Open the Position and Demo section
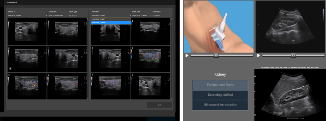The image size is (326, 121). tap(220, 85)
